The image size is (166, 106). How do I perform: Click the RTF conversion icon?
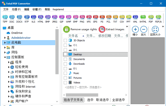27,17
